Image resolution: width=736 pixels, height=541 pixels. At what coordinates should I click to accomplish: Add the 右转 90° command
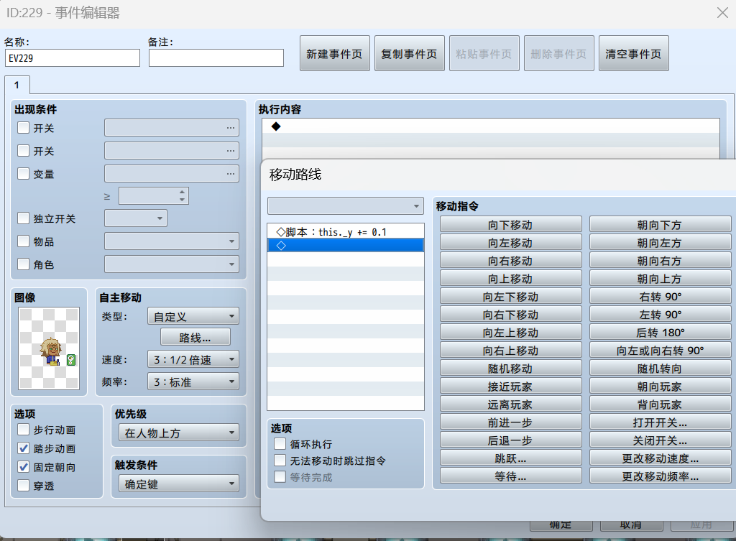[x=660, y=297]
